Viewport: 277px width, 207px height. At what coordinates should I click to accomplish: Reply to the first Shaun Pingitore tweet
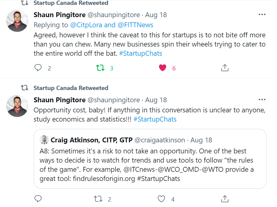point(38,68)
